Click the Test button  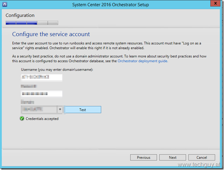83,110
